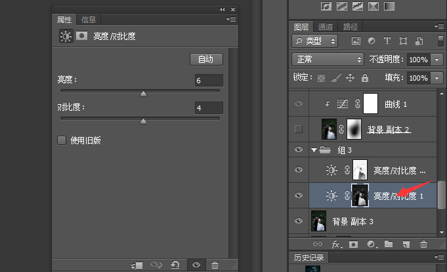
Task: Filter layers by type layers icon T
Action: click(x=387, y=41)
